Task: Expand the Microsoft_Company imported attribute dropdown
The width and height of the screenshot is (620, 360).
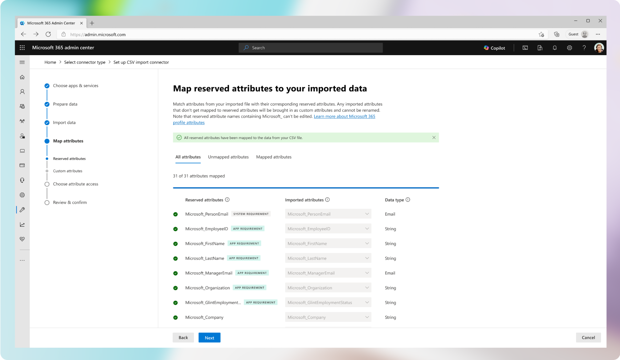Action: click(367, 317)
